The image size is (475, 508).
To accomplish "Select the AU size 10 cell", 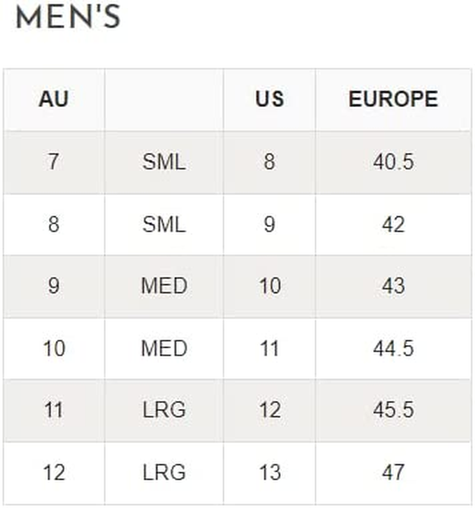I will point(53,348).
